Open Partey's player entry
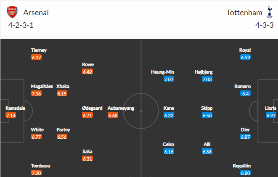 (63, 129)
